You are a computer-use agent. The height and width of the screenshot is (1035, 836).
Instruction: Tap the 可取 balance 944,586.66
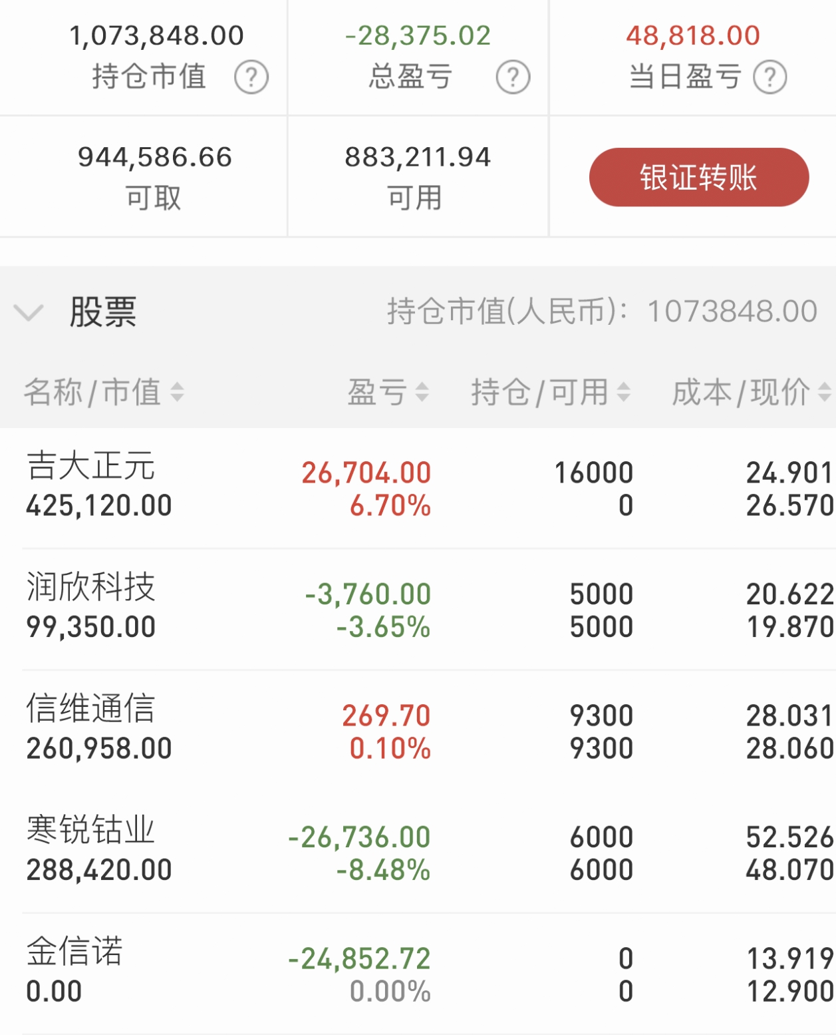point(155,157)
